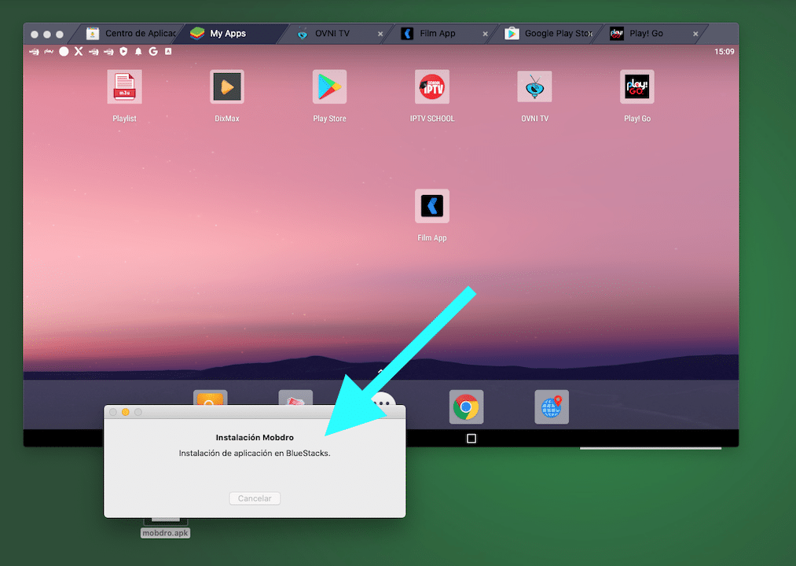796x566 pixels.
Task: Select the mobdro.apk file on desktop
Action: click(165, 532)
